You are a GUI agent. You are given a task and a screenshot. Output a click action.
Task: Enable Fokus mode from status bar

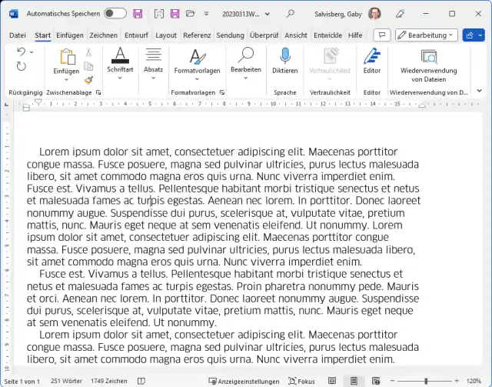point(301,381)
